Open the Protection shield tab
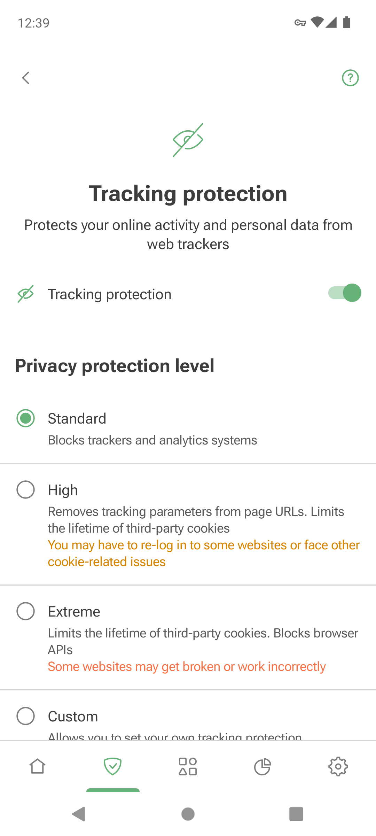Viewport: 376px width, 836px height. point(113,766)
